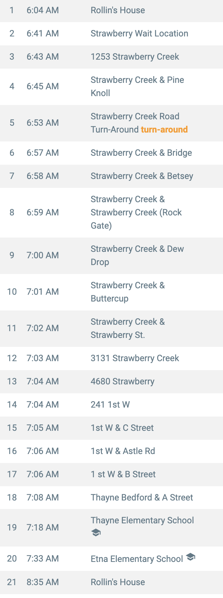The image size is (223, 598).
Task: Open the 1253 Strawberry Creek stop
Action: pyautogui.click(x=111, y=57)
